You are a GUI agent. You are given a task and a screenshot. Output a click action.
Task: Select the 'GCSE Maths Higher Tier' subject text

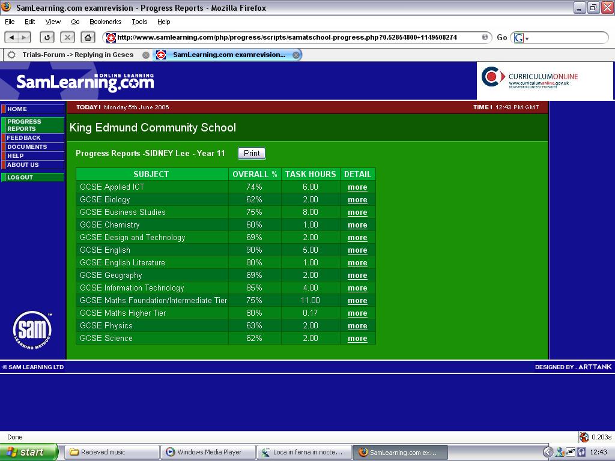[123, 313]
